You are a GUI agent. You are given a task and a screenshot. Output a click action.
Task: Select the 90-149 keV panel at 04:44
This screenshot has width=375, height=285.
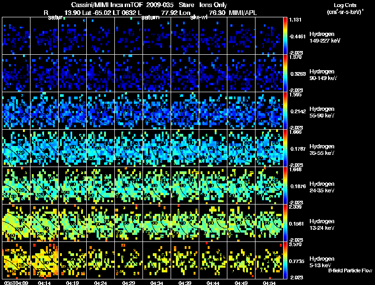[x=213, y=73]
